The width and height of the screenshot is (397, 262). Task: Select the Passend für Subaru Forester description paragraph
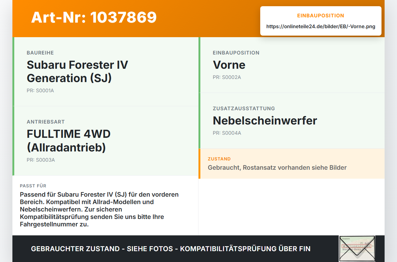pyautogui.click(x=99, y=209)
